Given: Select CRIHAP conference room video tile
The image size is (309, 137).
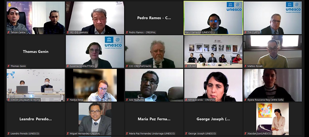Looking at the screenshot, I should (213, 52).
